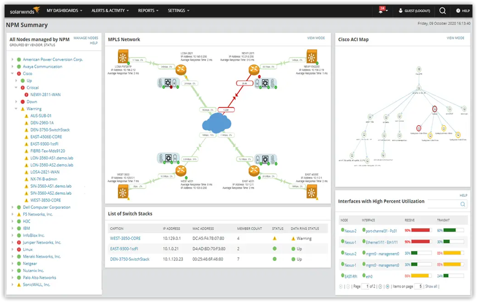Click the Ethernet1/11 - Eth1/11 interface link
This screenshot has height=302, width=477.
click(x=382, y=242)
